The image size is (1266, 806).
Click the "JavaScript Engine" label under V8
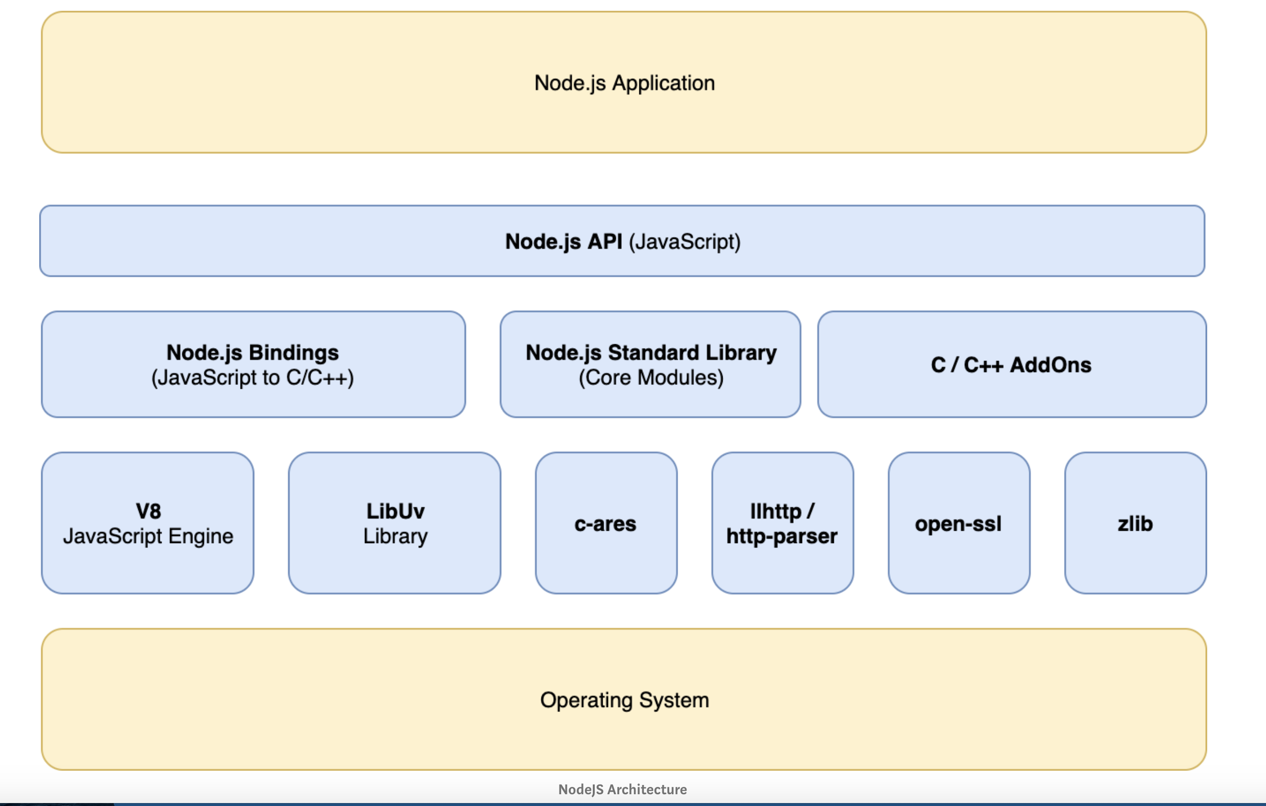148,537
